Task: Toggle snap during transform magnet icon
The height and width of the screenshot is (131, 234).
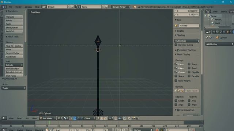Action: (x=116, y=118)
